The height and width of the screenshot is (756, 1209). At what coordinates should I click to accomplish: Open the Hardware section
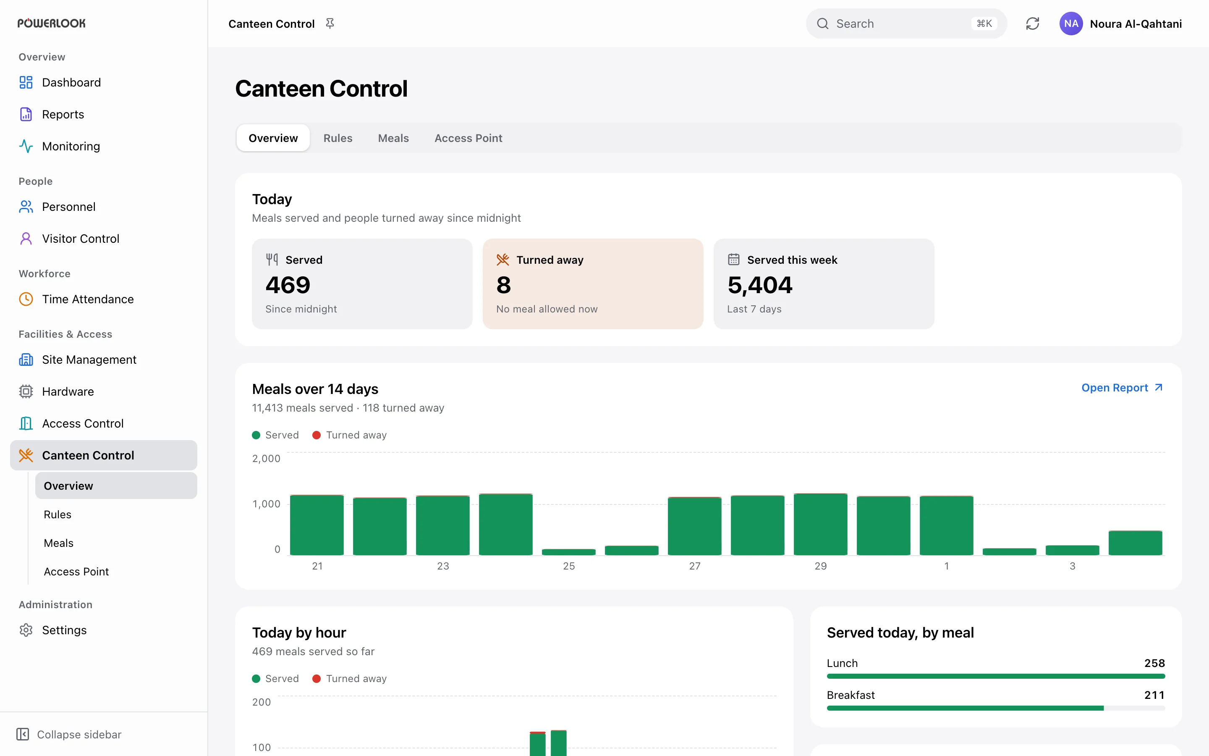tap(103, 392)
